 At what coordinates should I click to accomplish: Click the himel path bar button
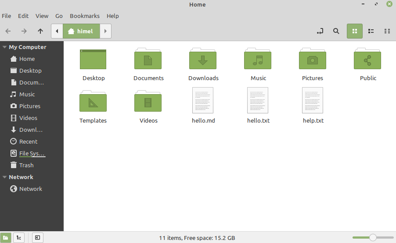tap(81, 31)
